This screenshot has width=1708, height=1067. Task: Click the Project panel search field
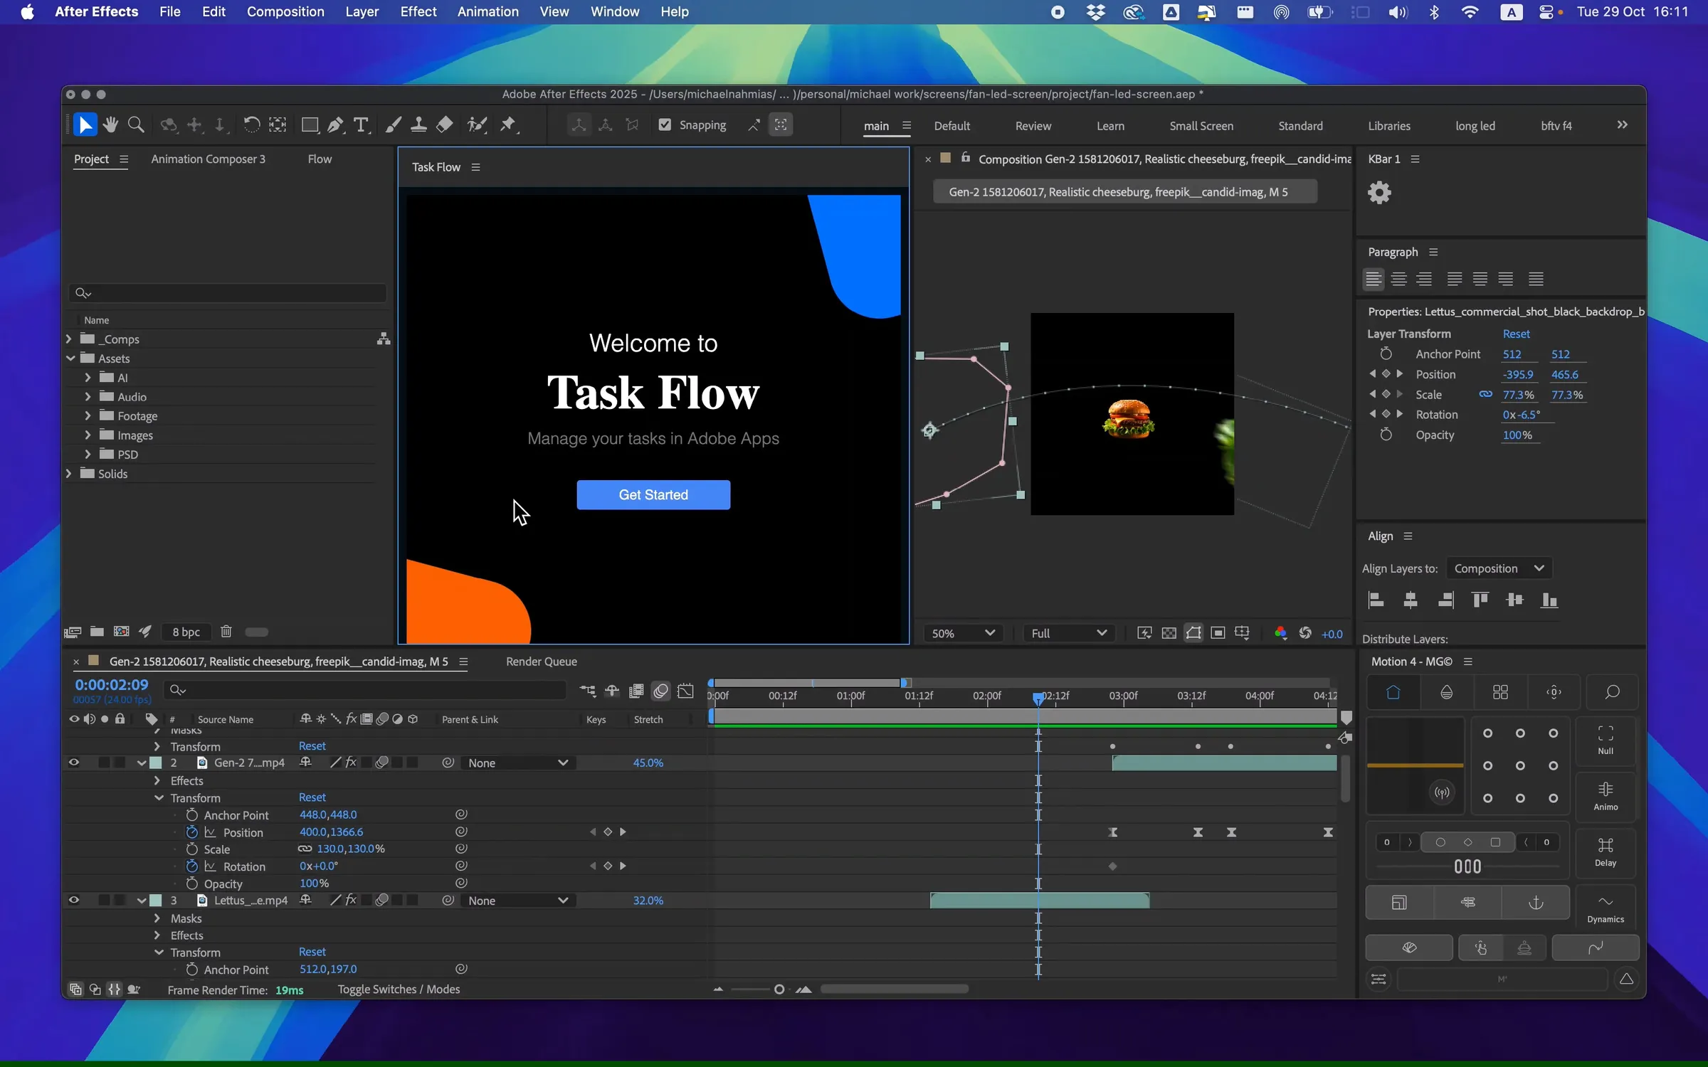[226, 292]
